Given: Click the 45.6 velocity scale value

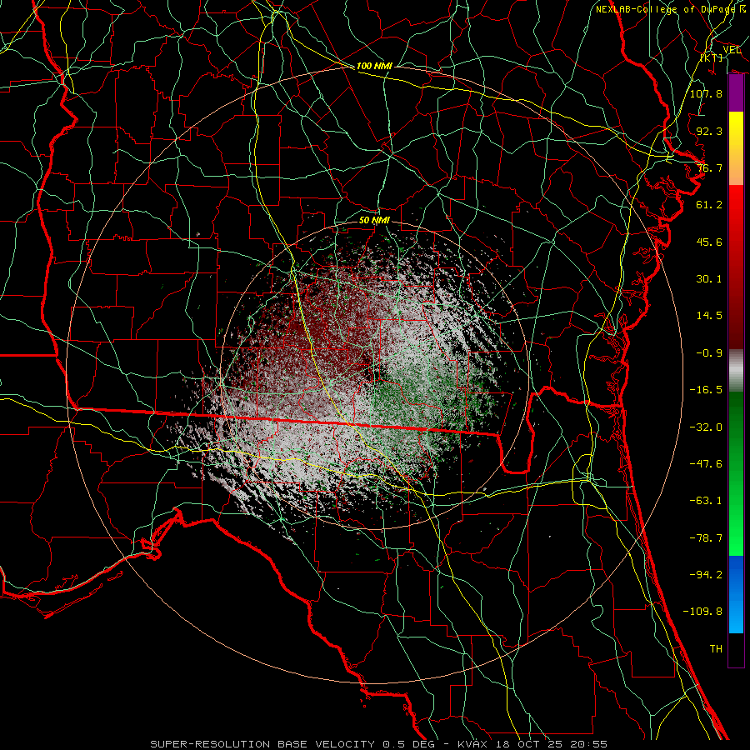Looking at the screenshot, I should point(709,242).
